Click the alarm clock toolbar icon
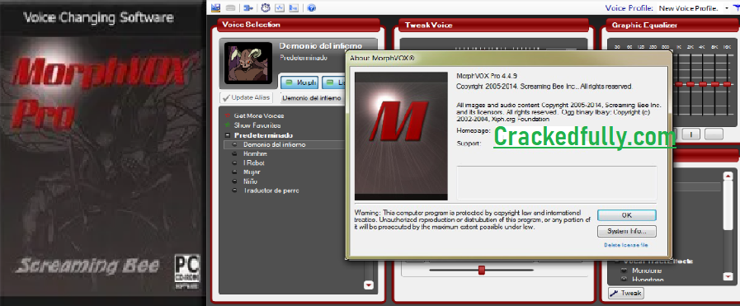 pyautogui.click(x=266, y=7)
